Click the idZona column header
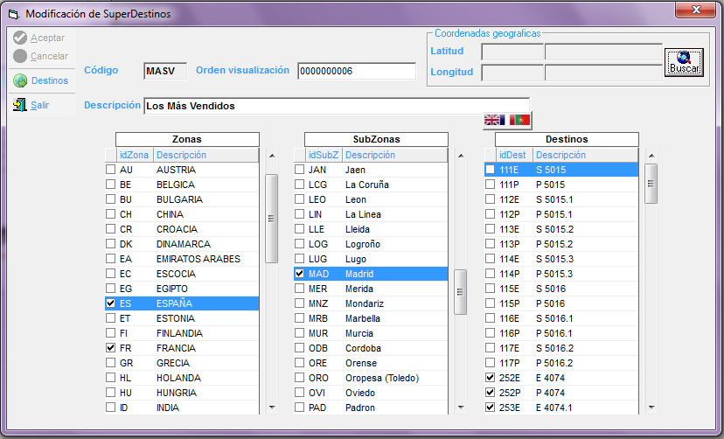 click(x=135, y=155)
